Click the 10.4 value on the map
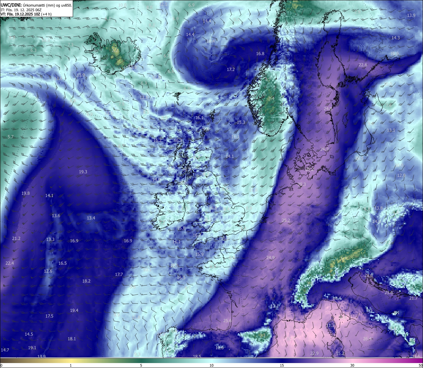 tap(337, 298)
